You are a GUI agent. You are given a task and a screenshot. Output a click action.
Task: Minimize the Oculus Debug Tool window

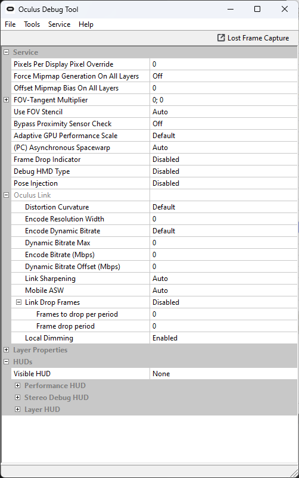coord(231,9)
